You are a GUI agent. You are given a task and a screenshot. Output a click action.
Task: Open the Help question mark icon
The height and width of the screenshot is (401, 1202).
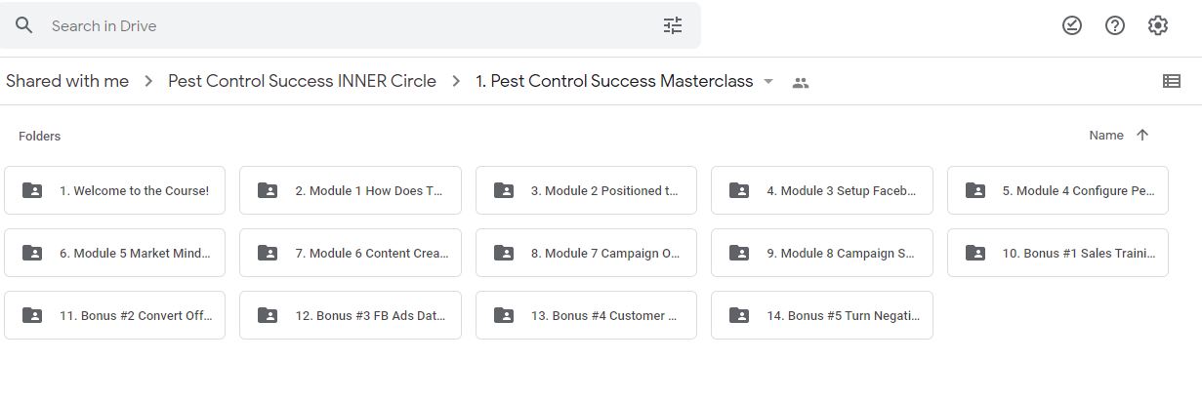point(1115,25)
